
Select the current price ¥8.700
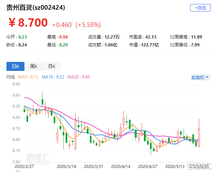point(28,23)
